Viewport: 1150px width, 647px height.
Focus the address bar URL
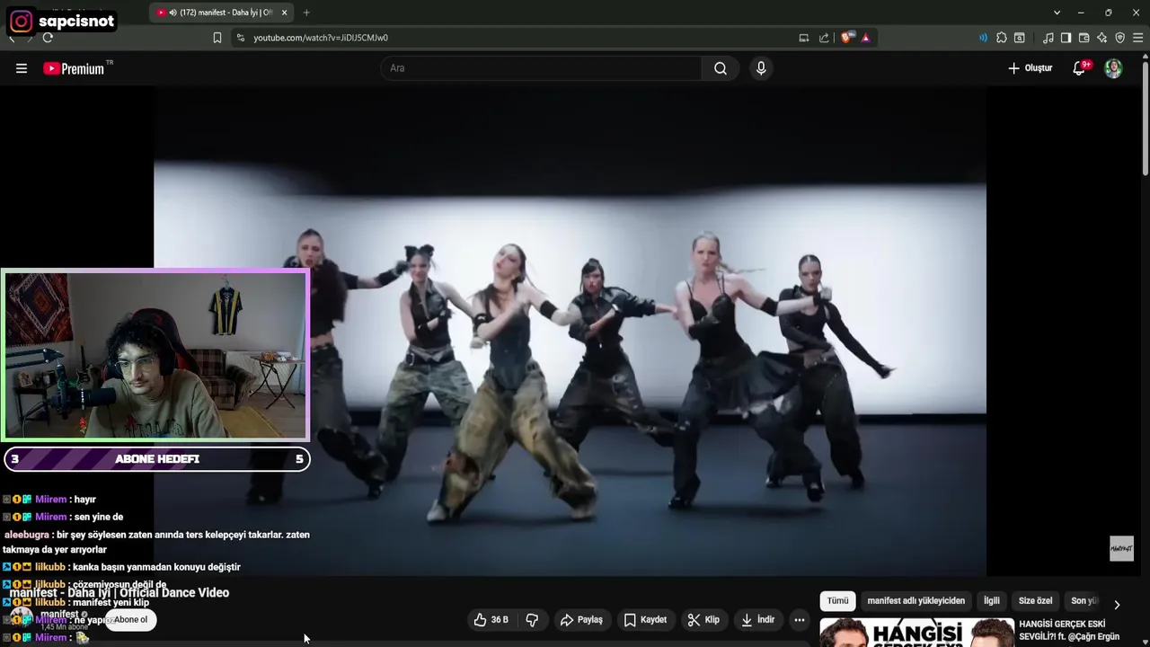tap(321, 38)
